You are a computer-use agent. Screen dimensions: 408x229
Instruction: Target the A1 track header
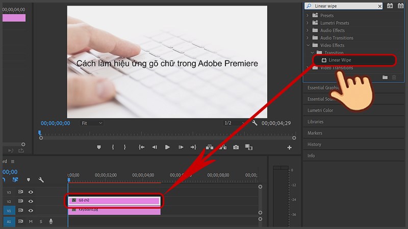[9, 221]
